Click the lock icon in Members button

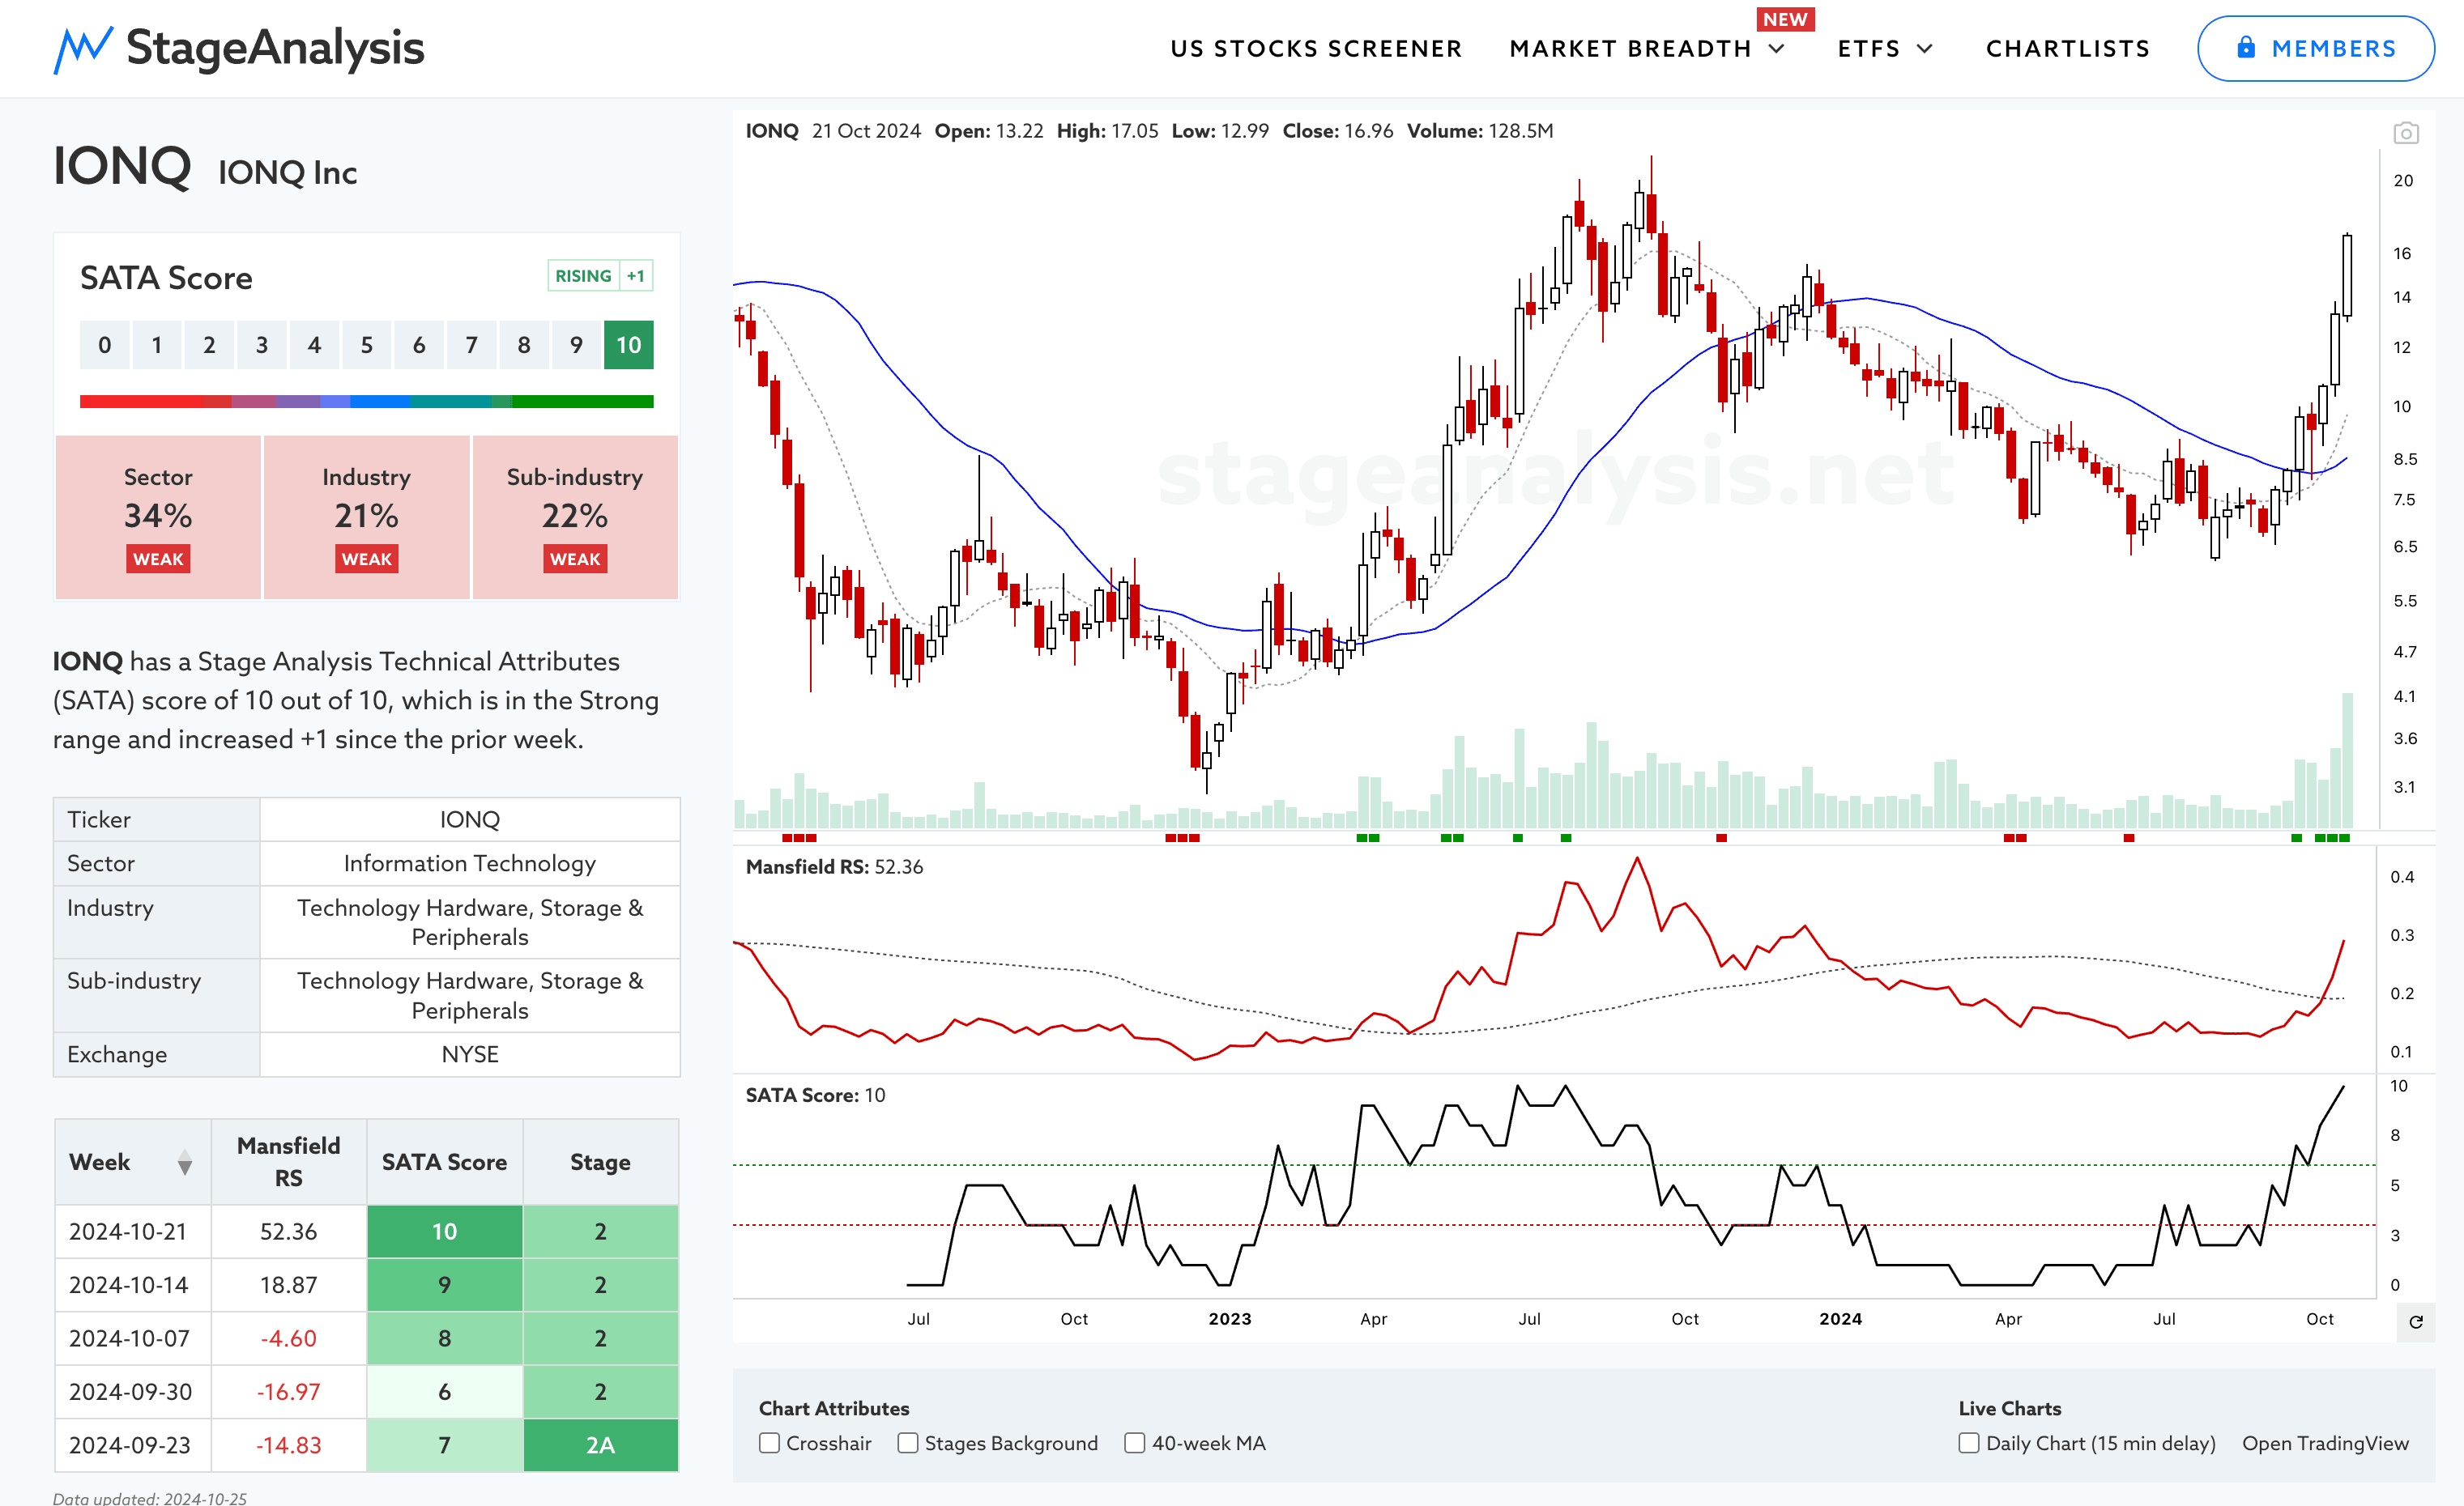click(2246, 47)
